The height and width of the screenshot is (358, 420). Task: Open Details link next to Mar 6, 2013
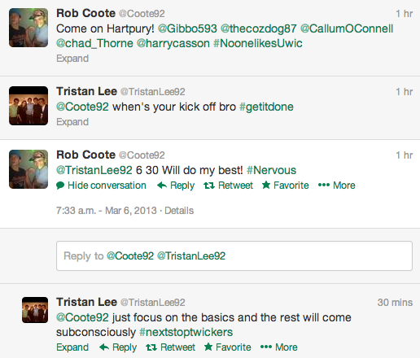tap(179, 211)
